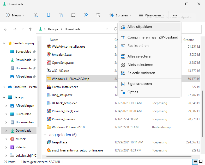Click the Copy icon in toolbar
205x165 pixels.
tap(48, 15)
